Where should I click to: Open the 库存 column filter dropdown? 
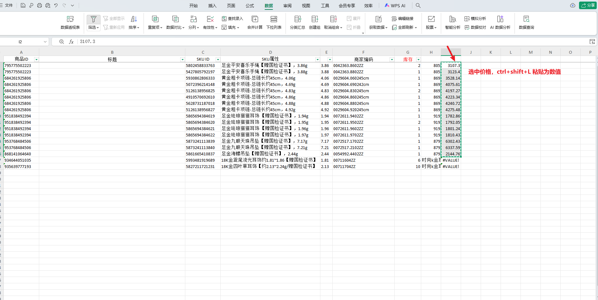click(418, 59)
